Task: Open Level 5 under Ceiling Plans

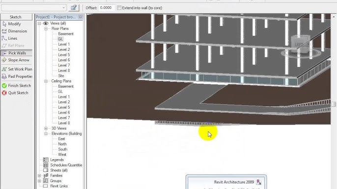Action: click(64, 107)
